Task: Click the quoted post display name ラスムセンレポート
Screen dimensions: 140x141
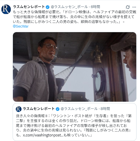Action: 39,109
